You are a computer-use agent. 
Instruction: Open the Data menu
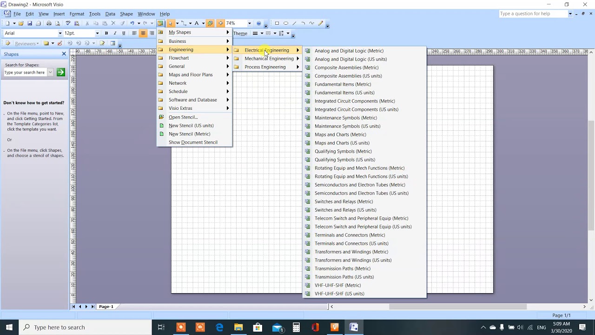[110, 14]
